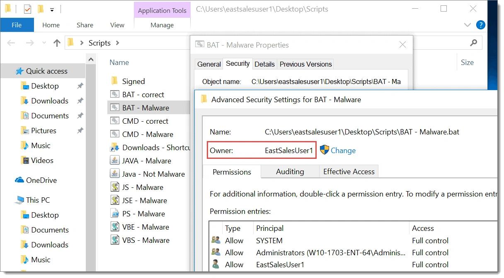Screen dimensions: 504x278
Task: Open pinned Desktop under Quick access
Action: [45, 86]
